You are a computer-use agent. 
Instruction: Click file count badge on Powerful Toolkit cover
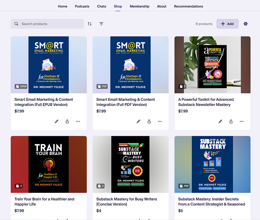[182, 86]
